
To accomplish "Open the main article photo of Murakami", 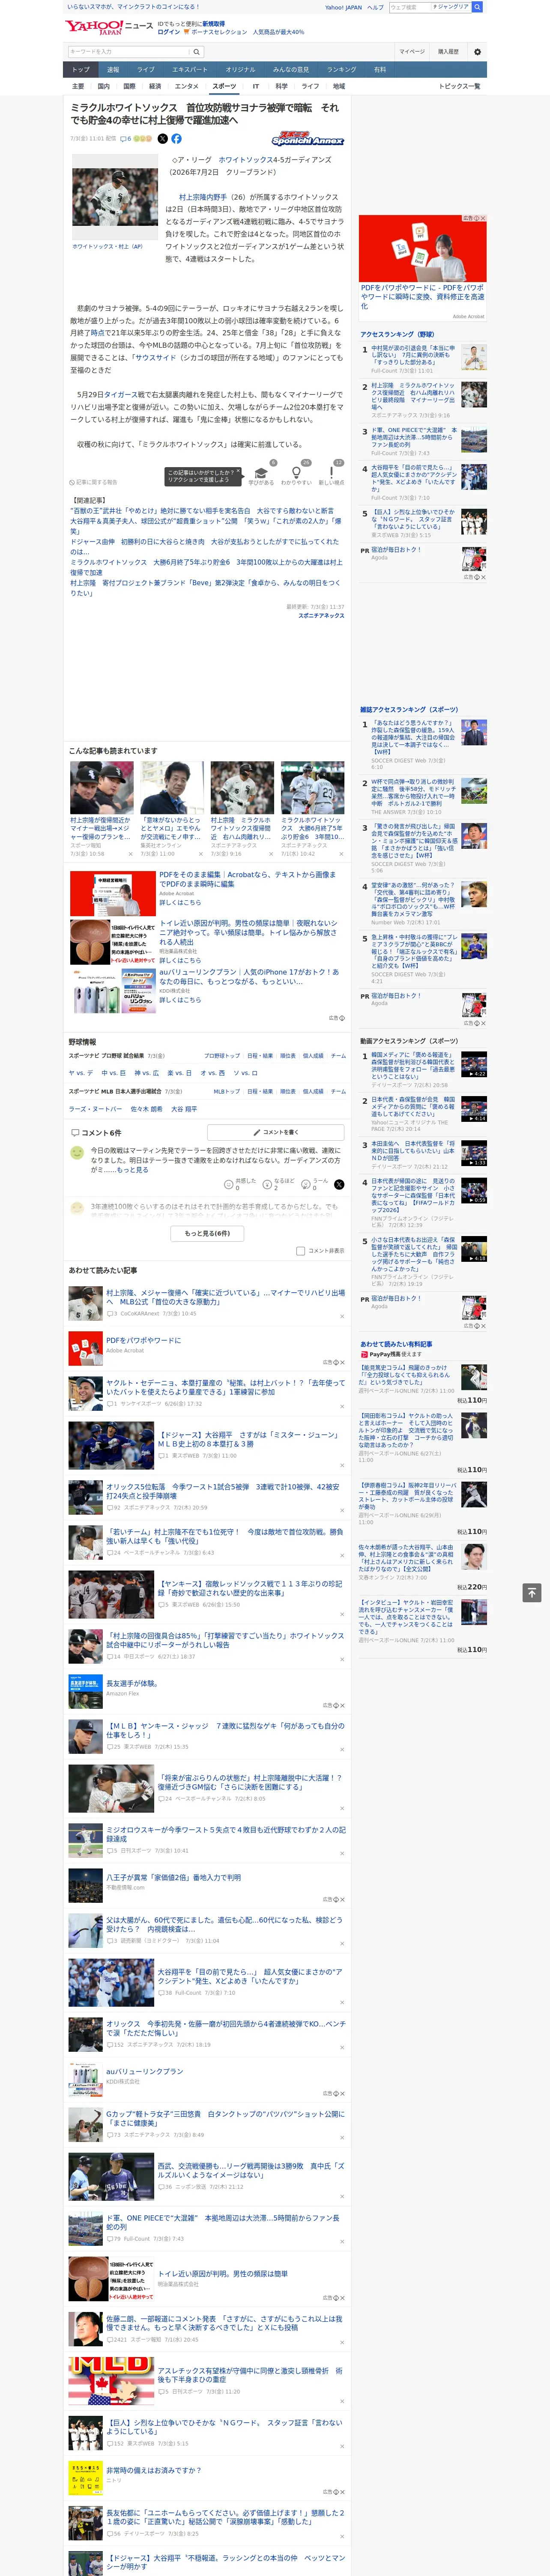I will click(x=115, y=198).
